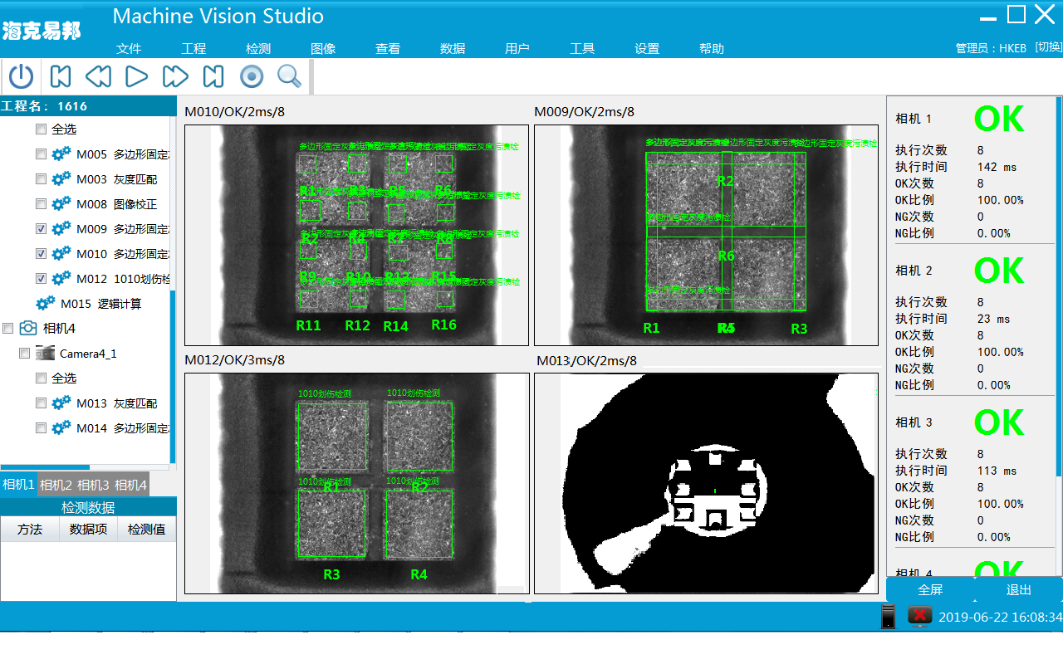This screenshot has height=664, width=1063.
Task: Click the network disconnected status icon
Action: pyautogui.click(x=919, y=616)
